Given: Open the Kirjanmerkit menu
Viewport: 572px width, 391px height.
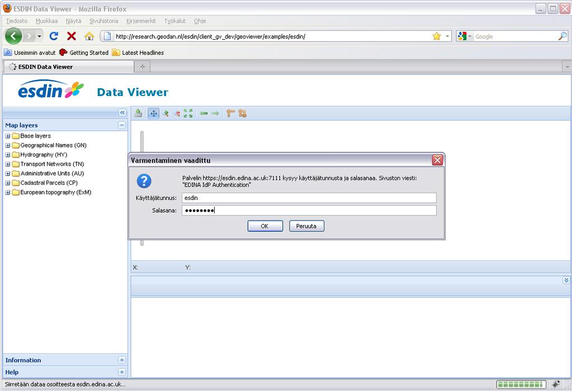Looking at the screenshot, I should [x=141, y=21].
